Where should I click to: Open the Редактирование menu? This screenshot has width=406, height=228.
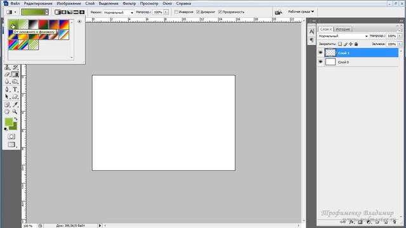[38, 4]
